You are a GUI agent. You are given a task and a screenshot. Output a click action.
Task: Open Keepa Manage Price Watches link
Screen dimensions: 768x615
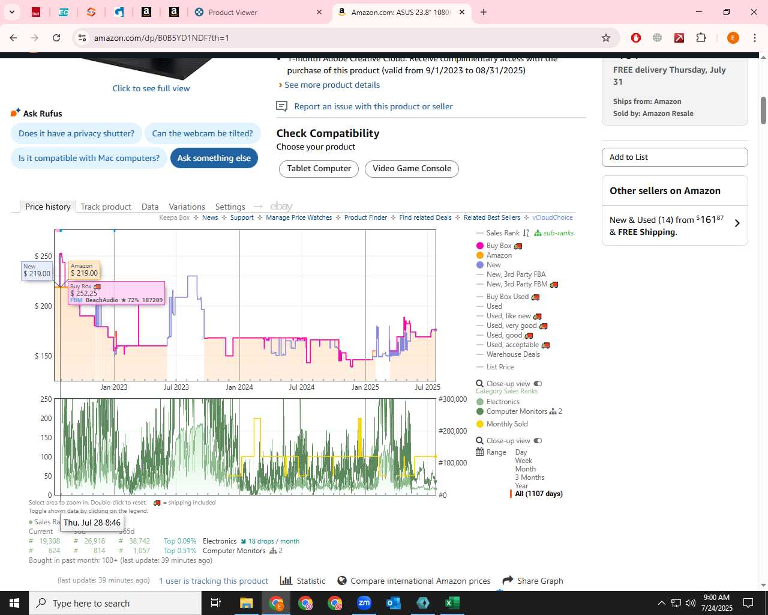(x=299, y=217)
